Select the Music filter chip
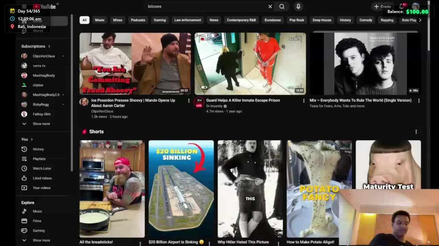439x246 pixels. 100,20
